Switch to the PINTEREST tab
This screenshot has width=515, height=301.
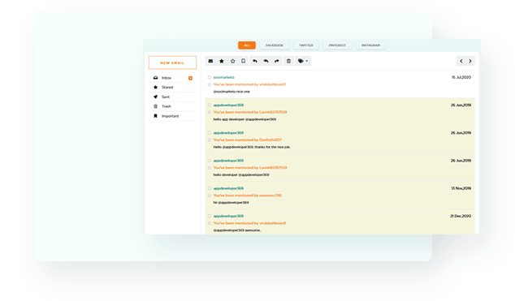(x=337, y=45)
